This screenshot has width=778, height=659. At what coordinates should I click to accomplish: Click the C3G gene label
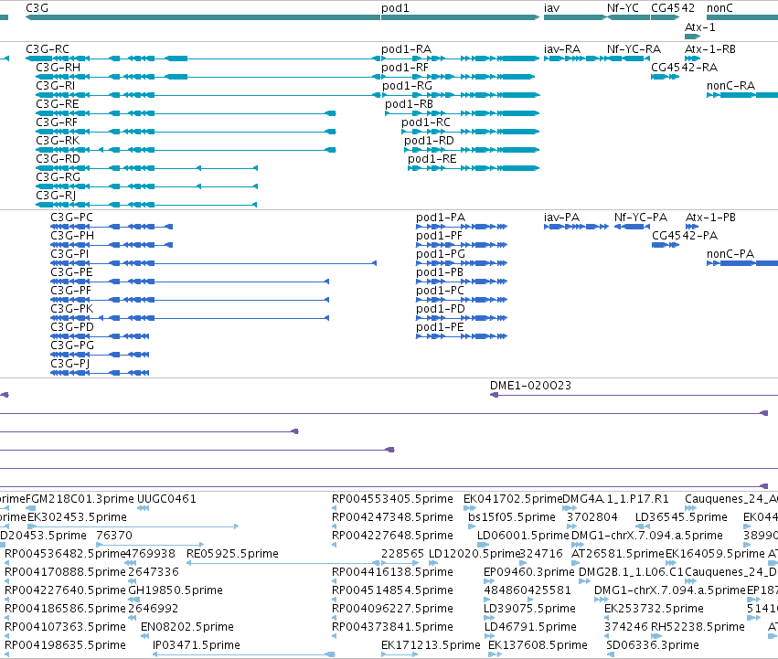coord(37,8)
